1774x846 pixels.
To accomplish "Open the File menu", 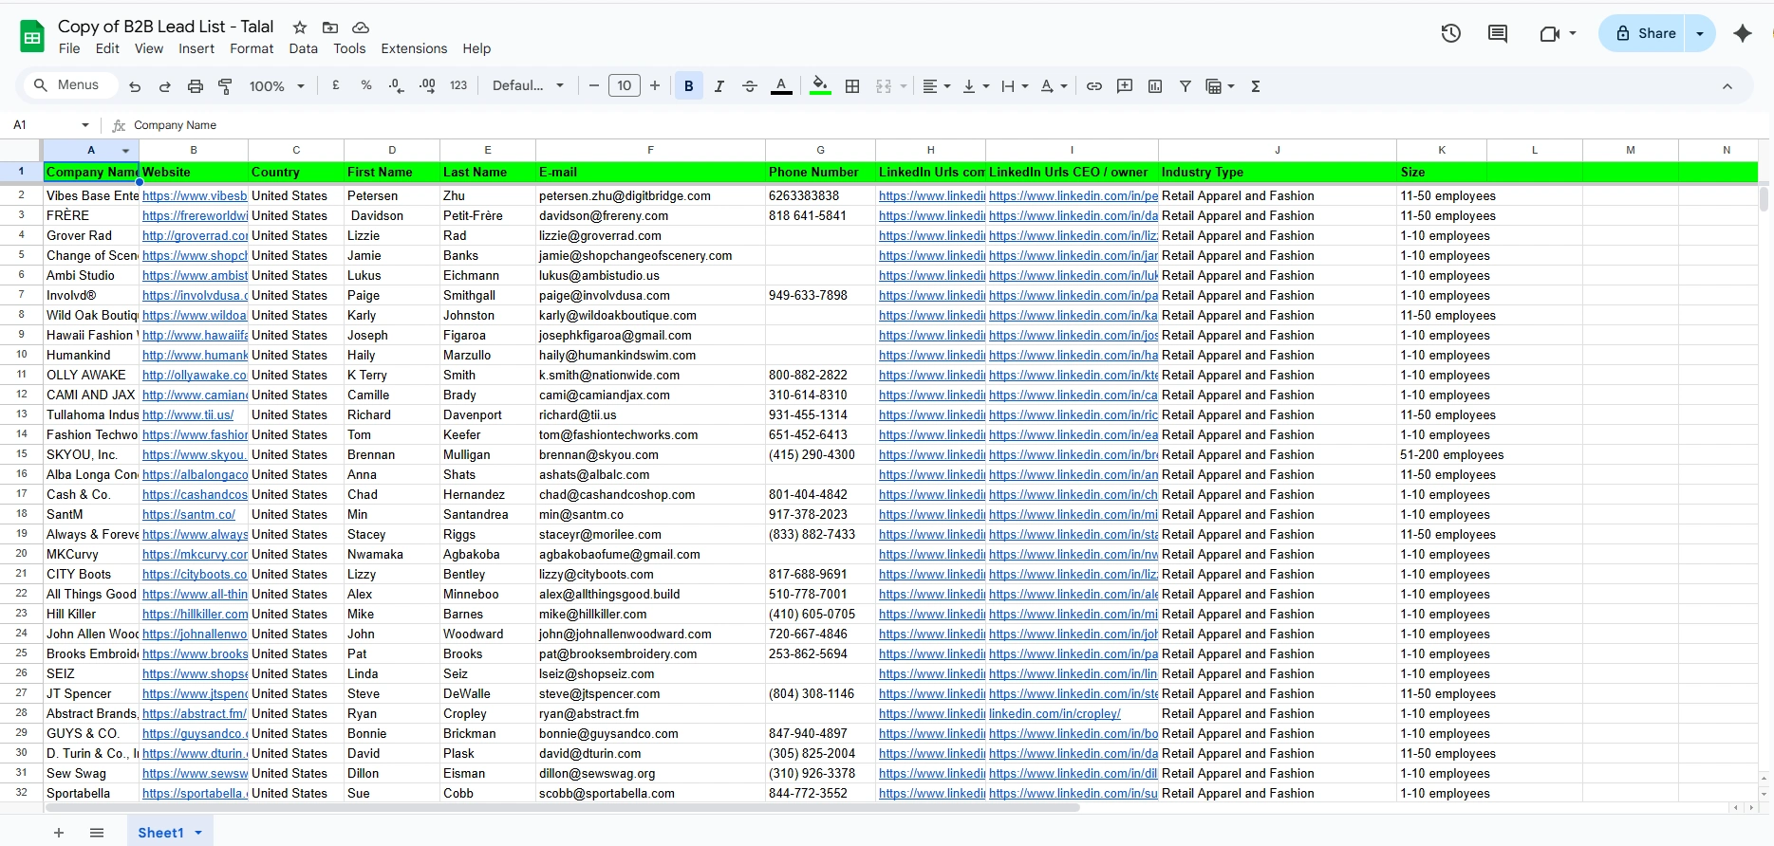I will pos(69,48).
